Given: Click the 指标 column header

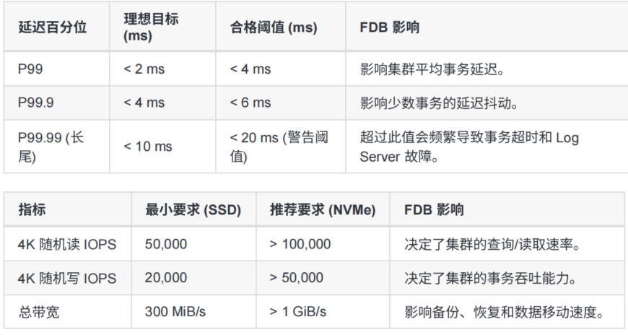Looking at the screenshot, I should tap(32, 209).
